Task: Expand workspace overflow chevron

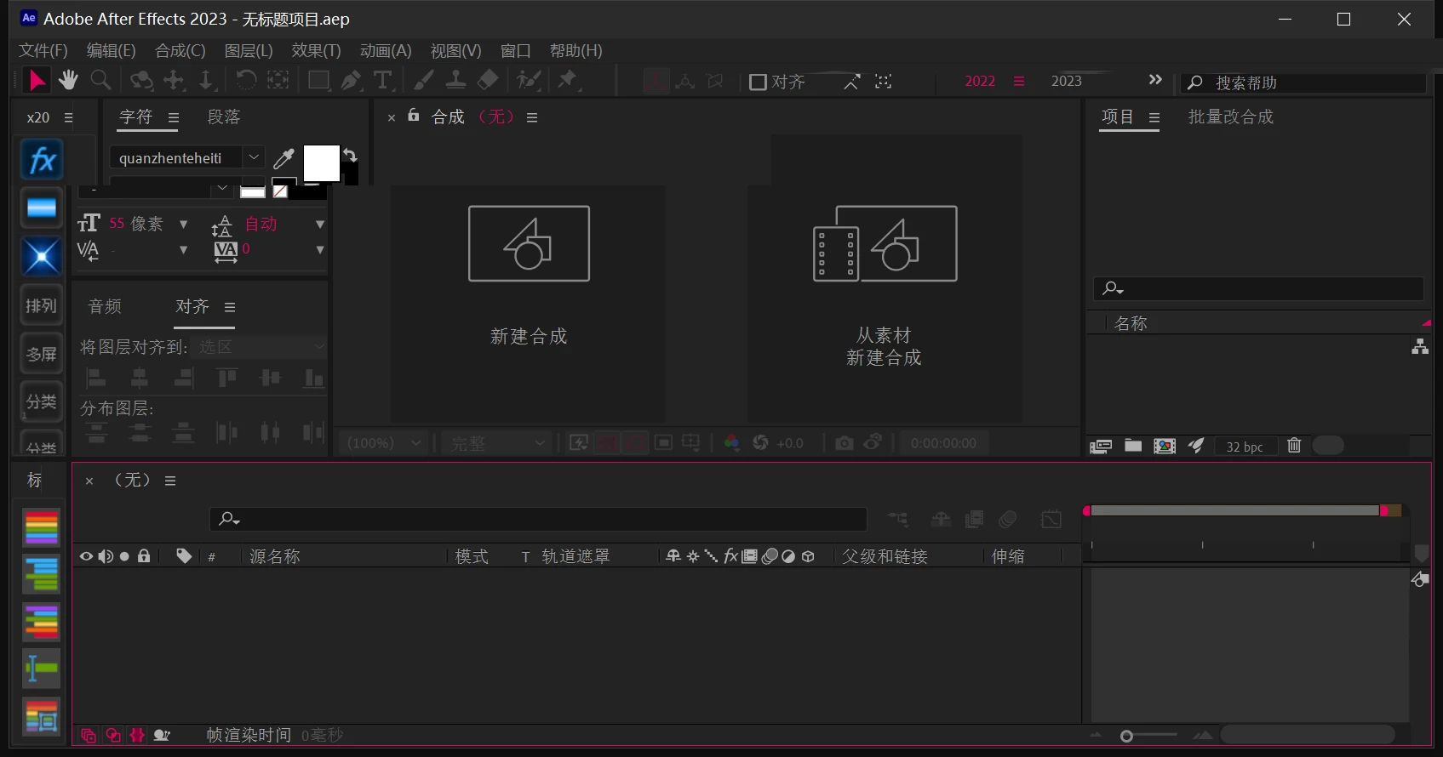Action: [x=1155, y=80]
